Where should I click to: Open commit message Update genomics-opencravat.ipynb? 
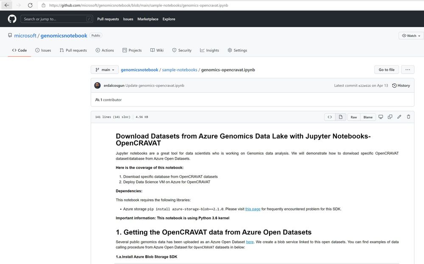[x=154, y=85]
